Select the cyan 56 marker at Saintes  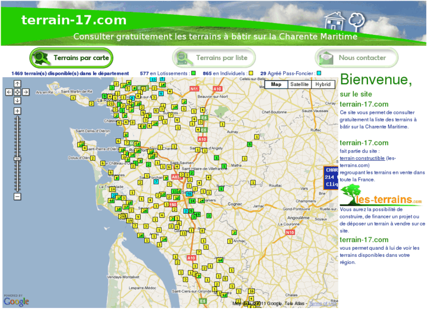tap(189, 194)
